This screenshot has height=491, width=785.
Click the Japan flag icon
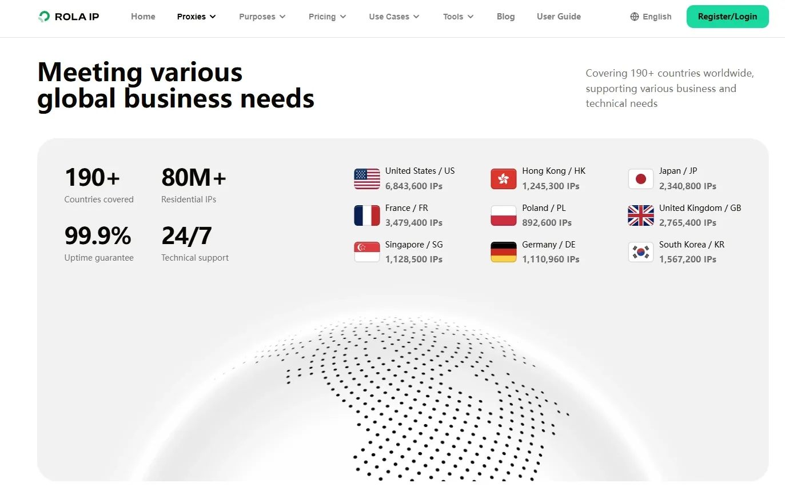tap(641, 179)
